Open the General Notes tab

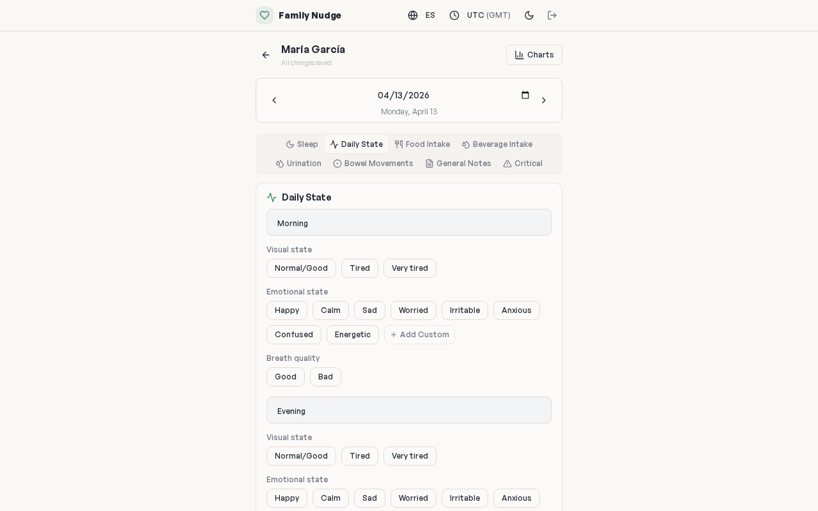pos(458,164)
